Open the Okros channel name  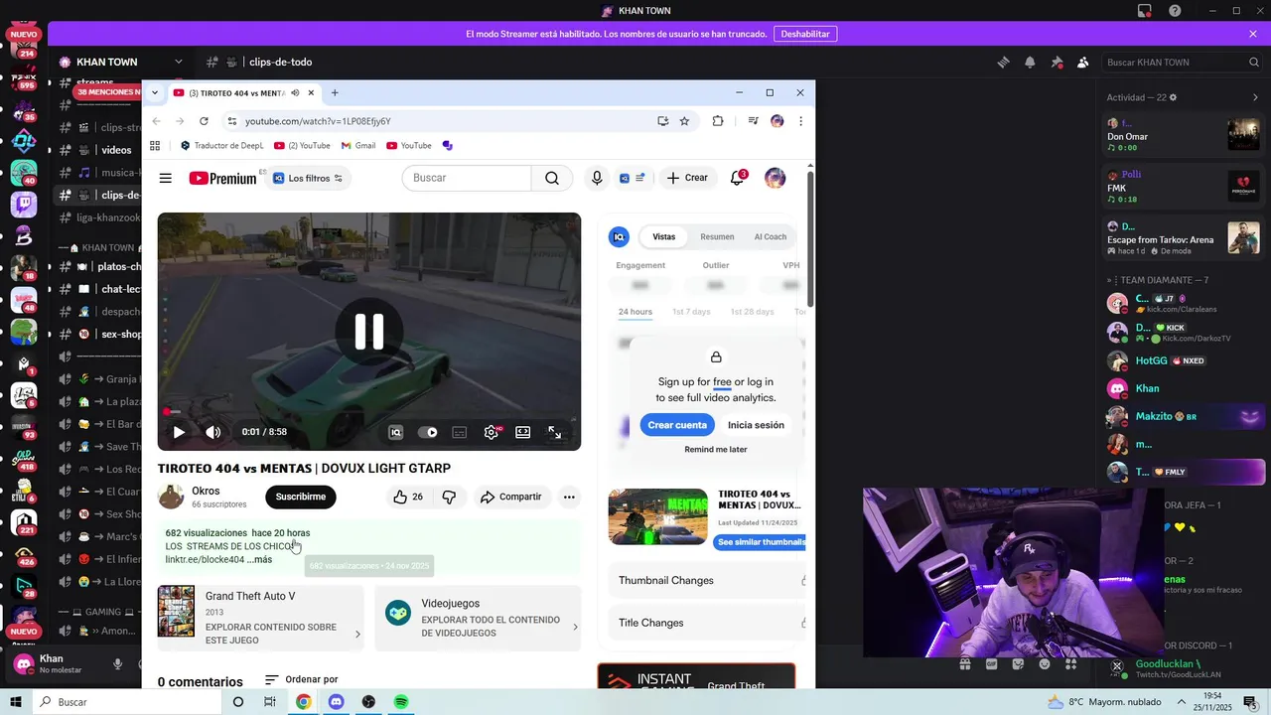point(206,491)
